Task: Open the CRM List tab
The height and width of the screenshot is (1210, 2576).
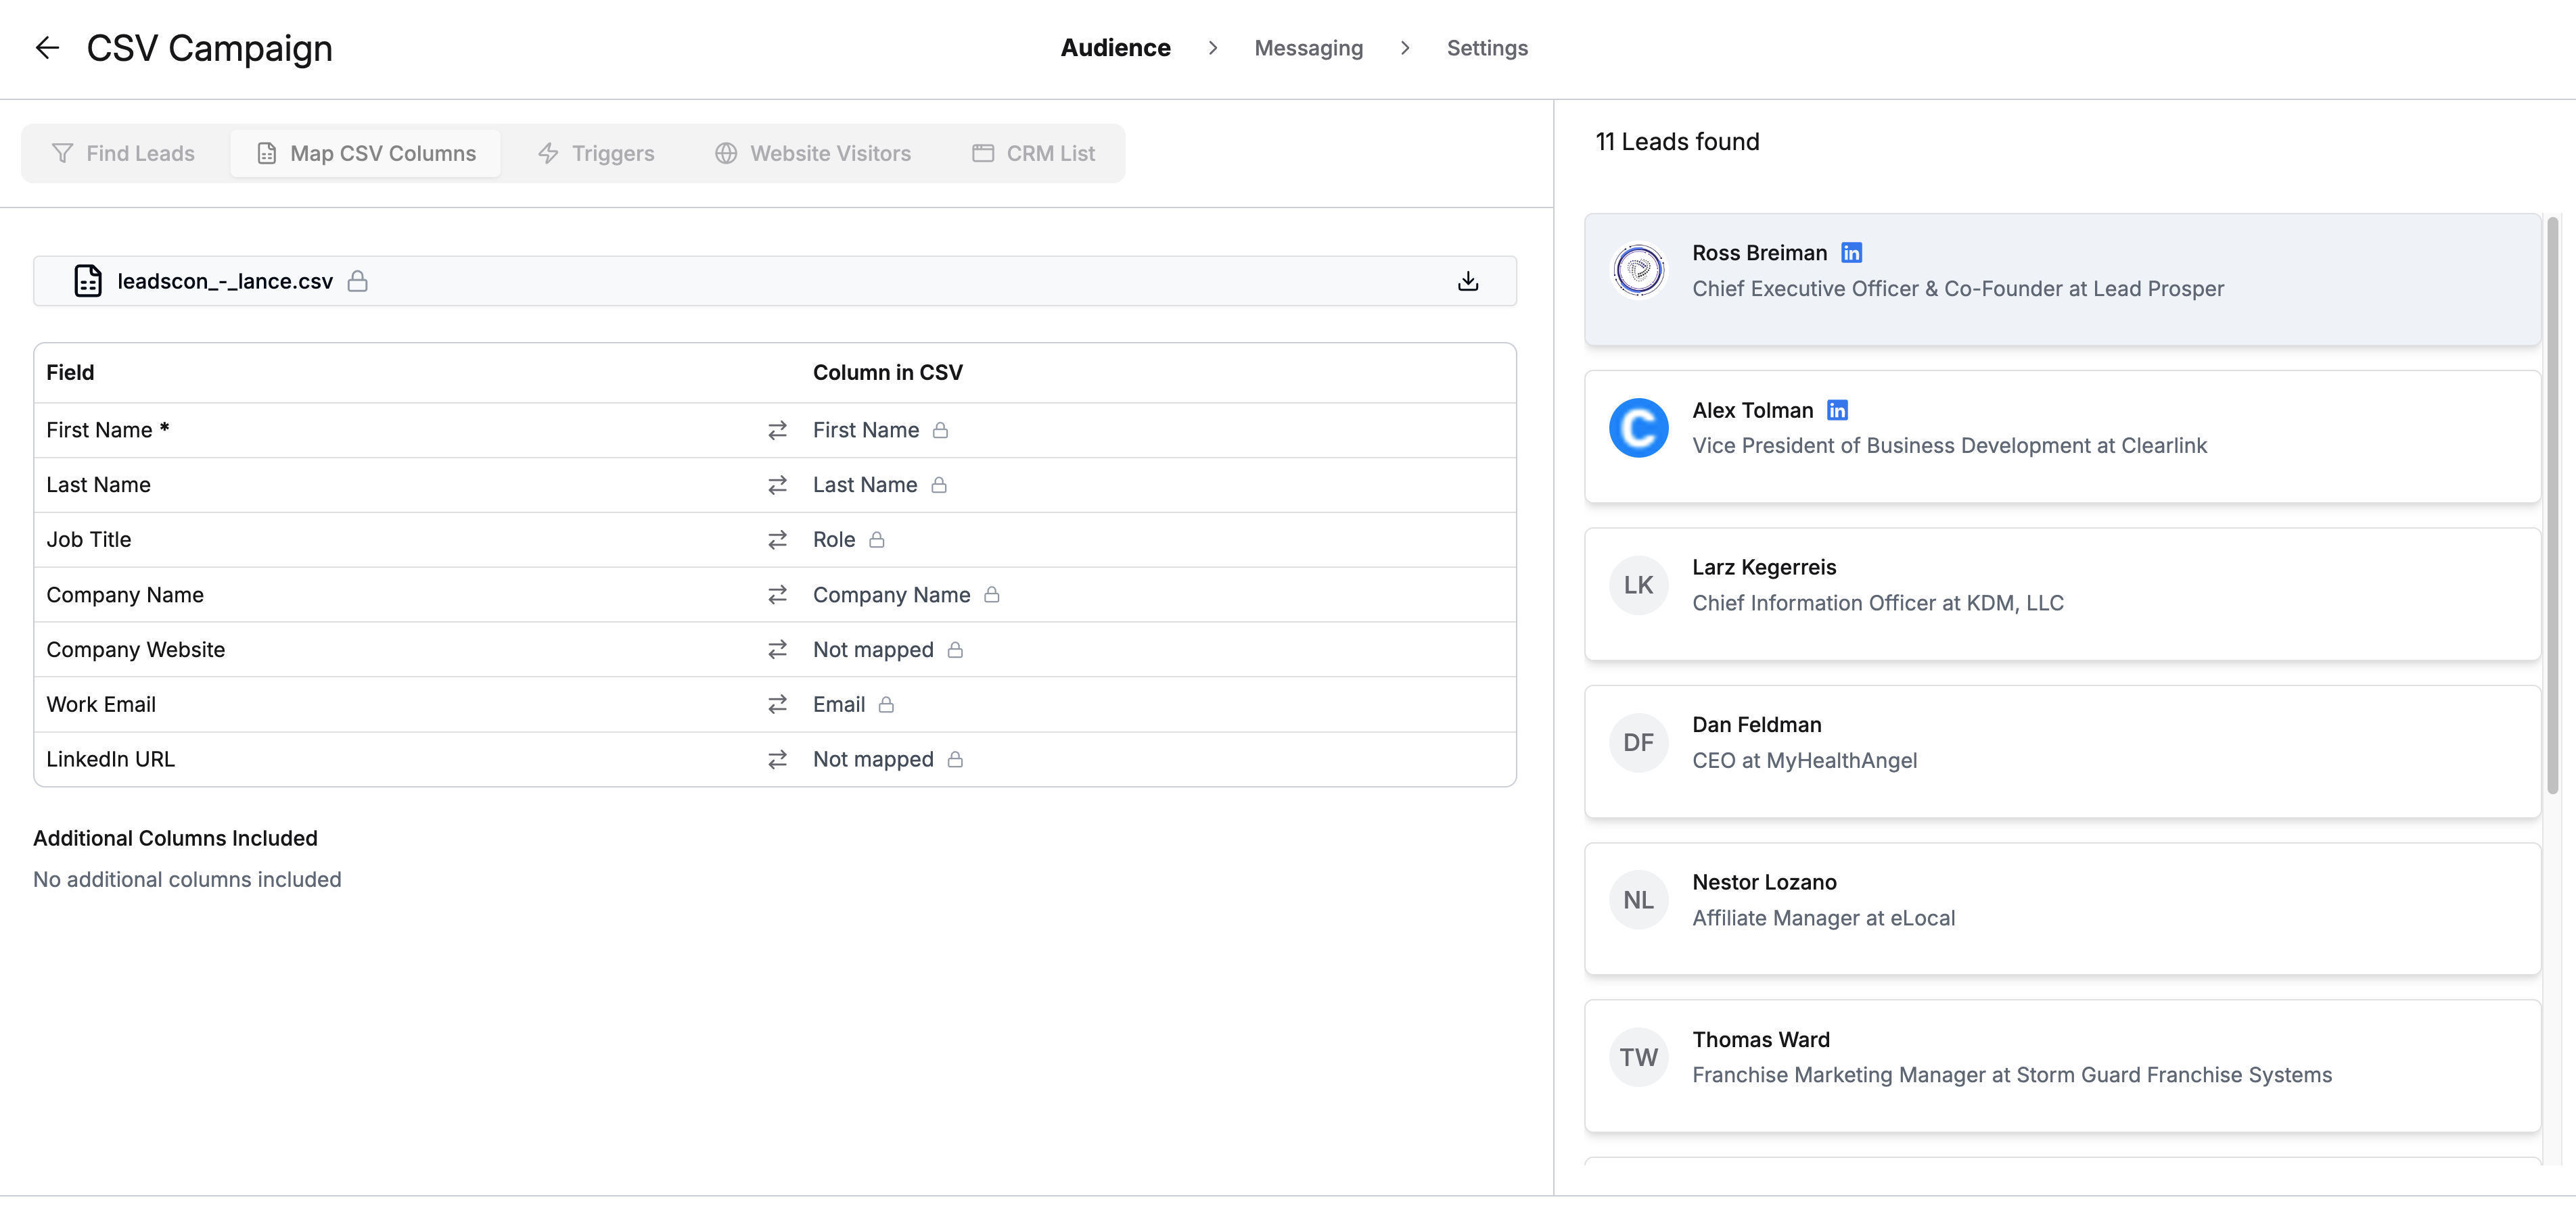Action: [1034, 153]
